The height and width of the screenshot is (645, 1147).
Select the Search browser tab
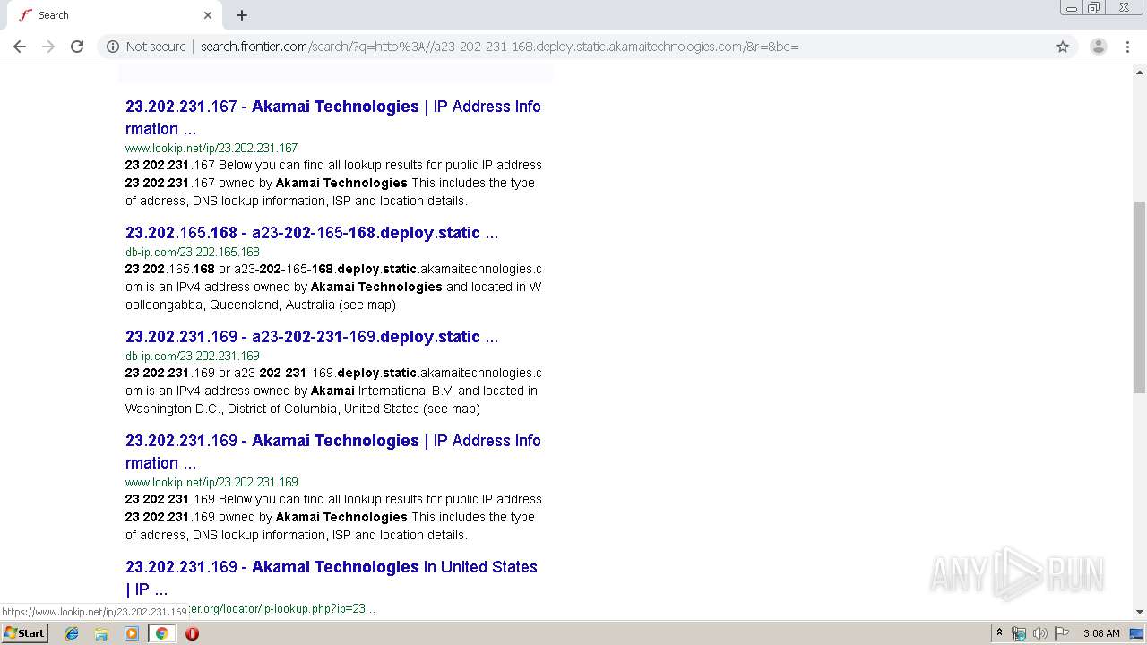click(115, 15)
